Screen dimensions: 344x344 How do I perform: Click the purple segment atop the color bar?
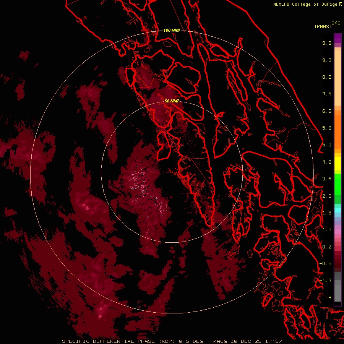[338, 38]
